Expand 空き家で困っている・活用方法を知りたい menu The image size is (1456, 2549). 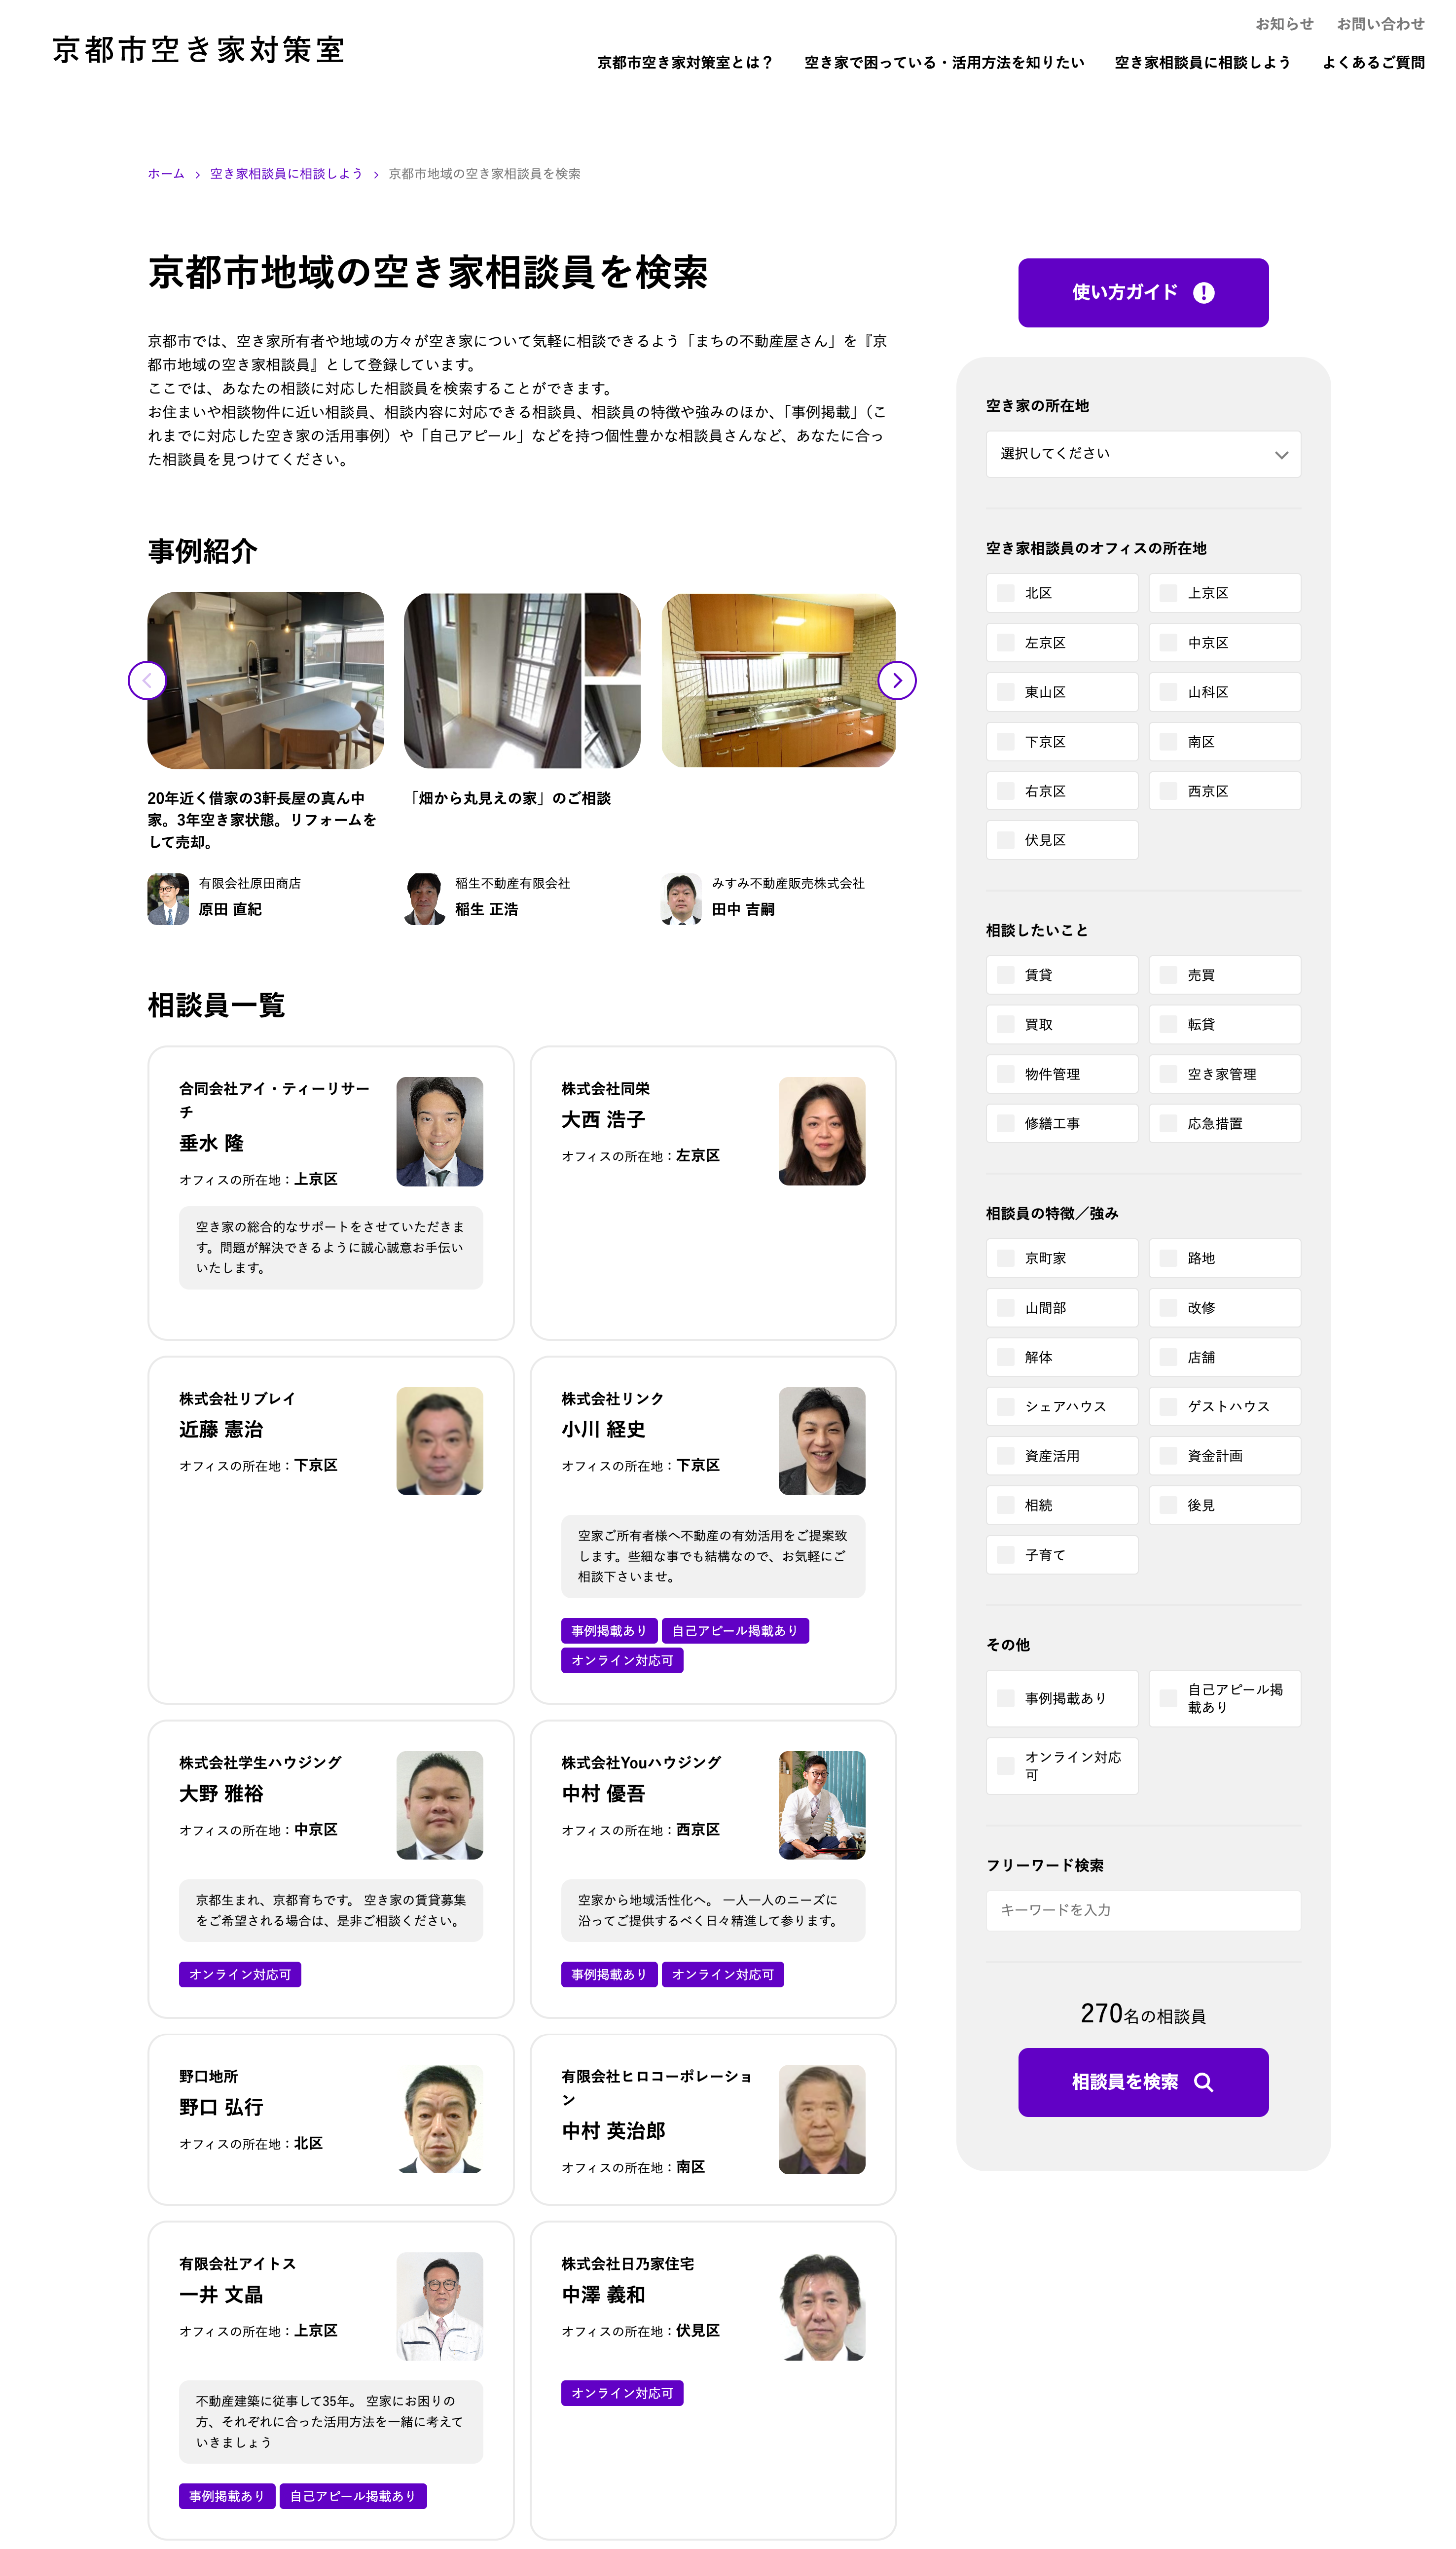click(x=943, y=62)
